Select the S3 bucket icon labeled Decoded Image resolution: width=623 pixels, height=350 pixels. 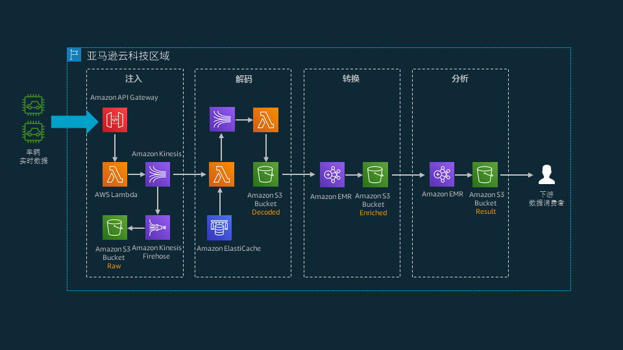pyautogui.click(x=265, y=174)
